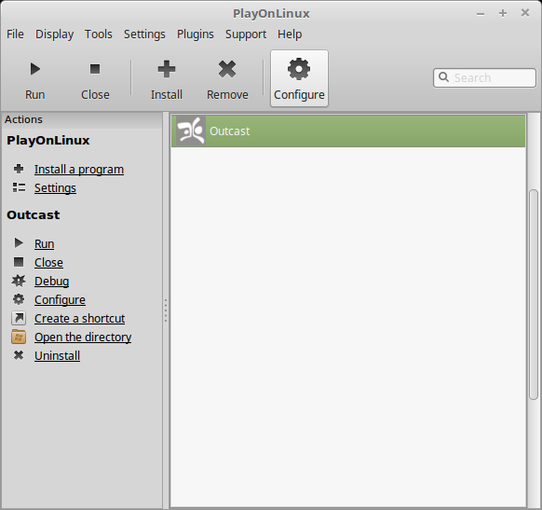Open the Display menu
542x510 pixels.
tap(55, 34)
